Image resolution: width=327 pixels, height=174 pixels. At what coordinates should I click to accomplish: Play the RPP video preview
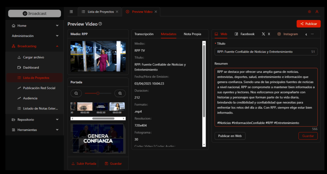point(98,56)
